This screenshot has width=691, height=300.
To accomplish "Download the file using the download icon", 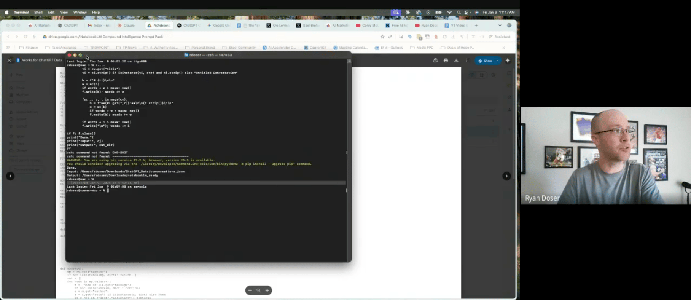I will (456, 61).
